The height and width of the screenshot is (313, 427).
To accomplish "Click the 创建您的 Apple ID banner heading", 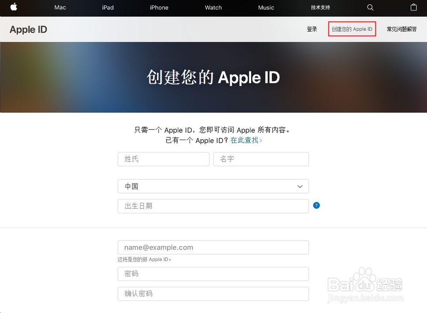I will pos(213,77).
